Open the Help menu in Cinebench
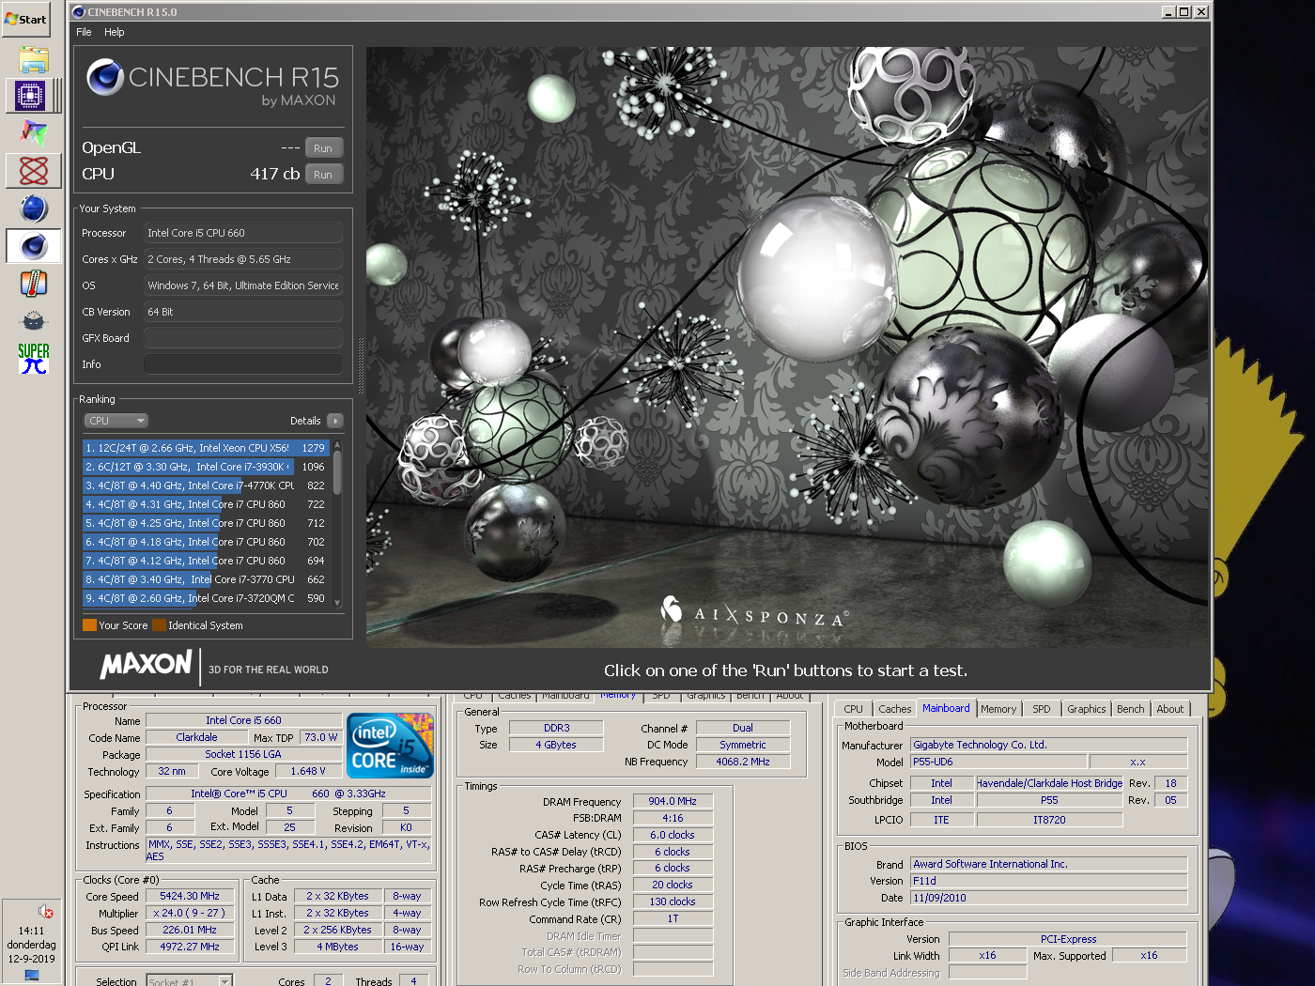The image size is (1315, 986). pos(115,32)
